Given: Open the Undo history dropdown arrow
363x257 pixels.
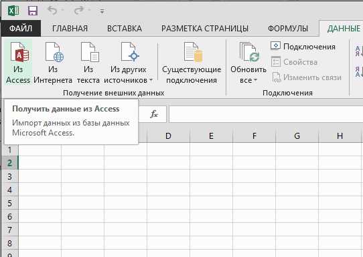Looking at the screenshot, I should pos(62,11).
